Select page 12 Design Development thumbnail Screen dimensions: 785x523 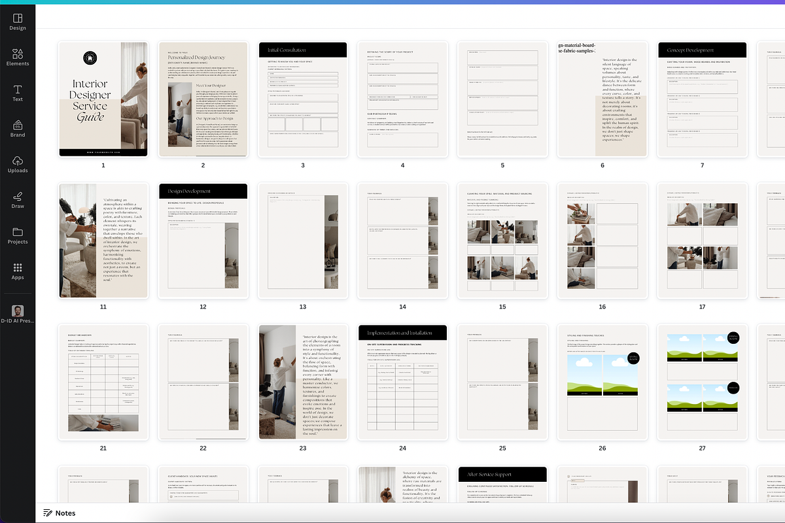click(203, 241)
